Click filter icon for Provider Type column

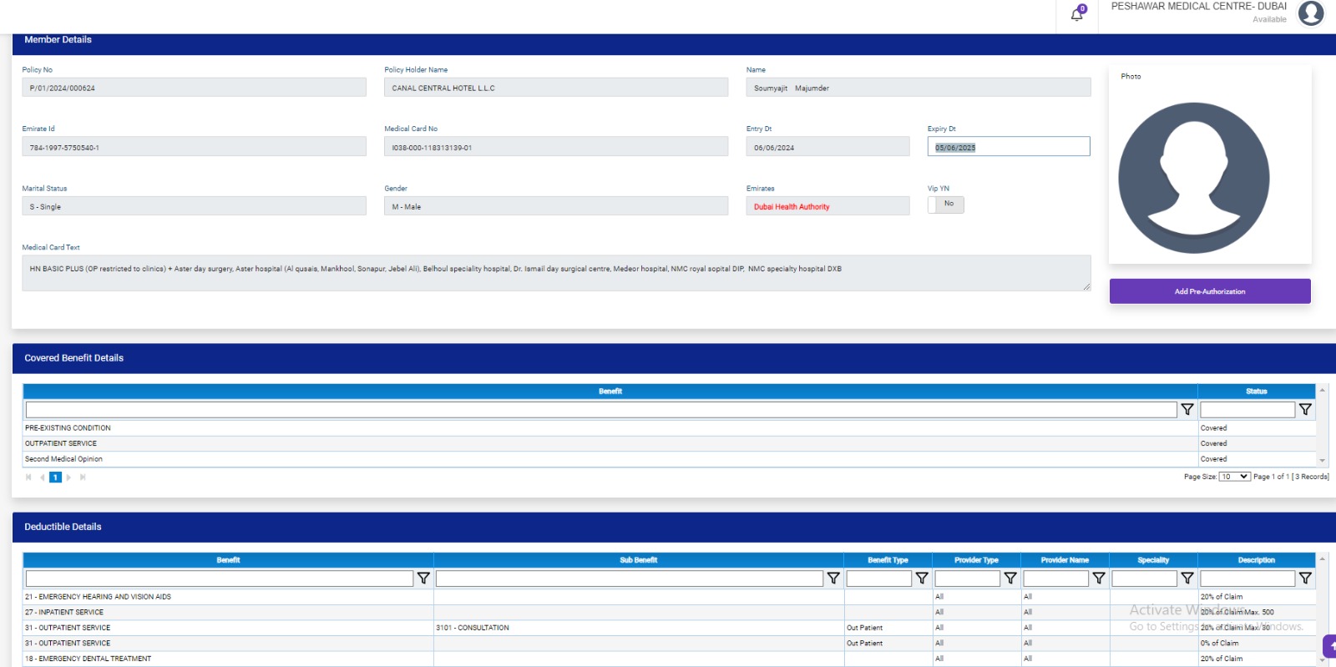1010,579
